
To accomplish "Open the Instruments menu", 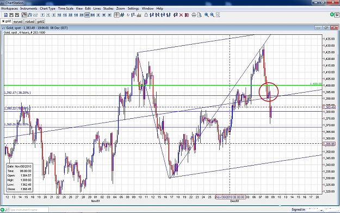I will (x=29, y=9).
